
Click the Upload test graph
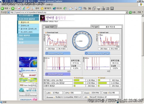tap(109, 40)
